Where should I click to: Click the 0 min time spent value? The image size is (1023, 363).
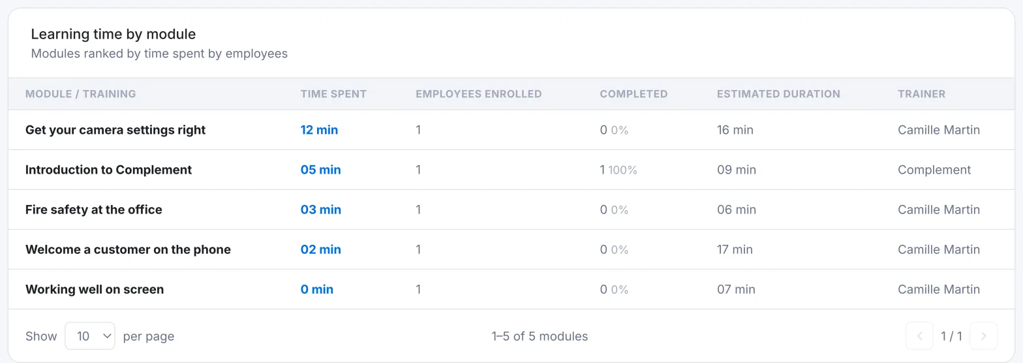(x=316, y=289)
